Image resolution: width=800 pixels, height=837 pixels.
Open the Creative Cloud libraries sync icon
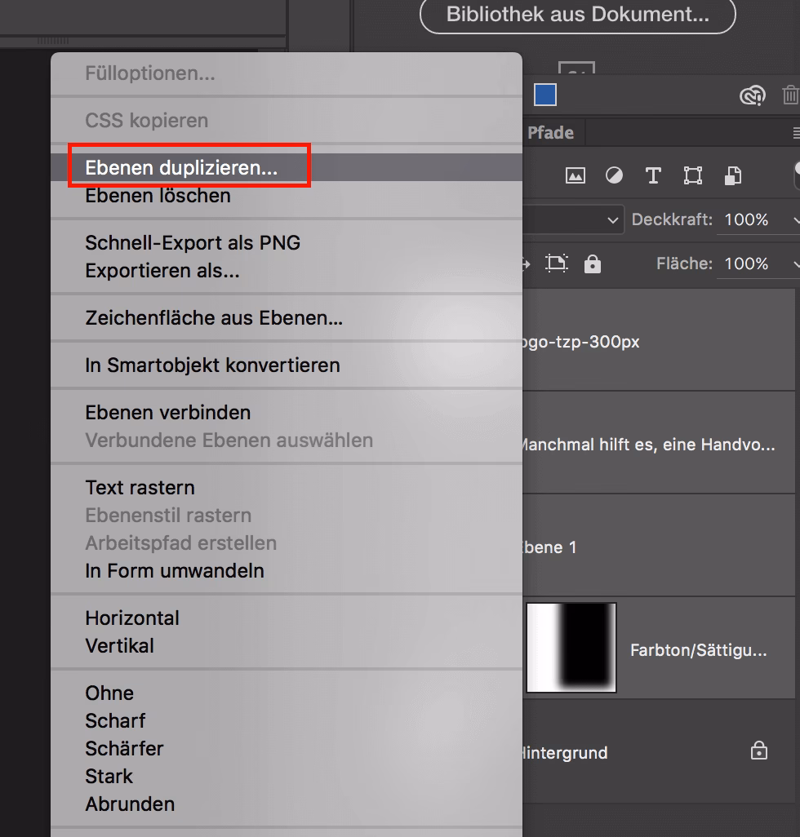click(x=753, y=95)
